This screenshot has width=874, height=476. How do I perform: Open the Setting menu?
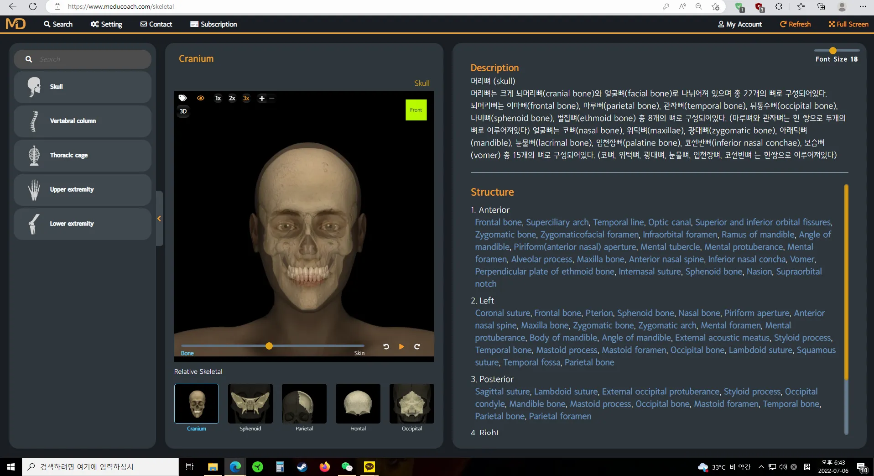point(106,24)
